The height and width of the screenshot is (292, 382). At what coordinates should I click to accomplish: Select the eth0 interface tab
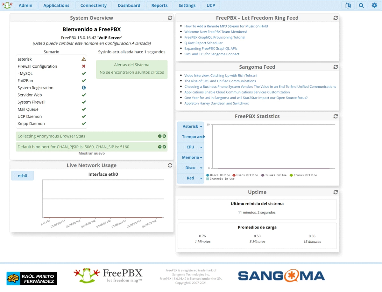(22, 175)
